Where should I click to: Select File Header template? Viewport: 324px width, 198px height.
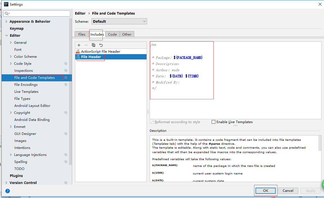point(111,57)
